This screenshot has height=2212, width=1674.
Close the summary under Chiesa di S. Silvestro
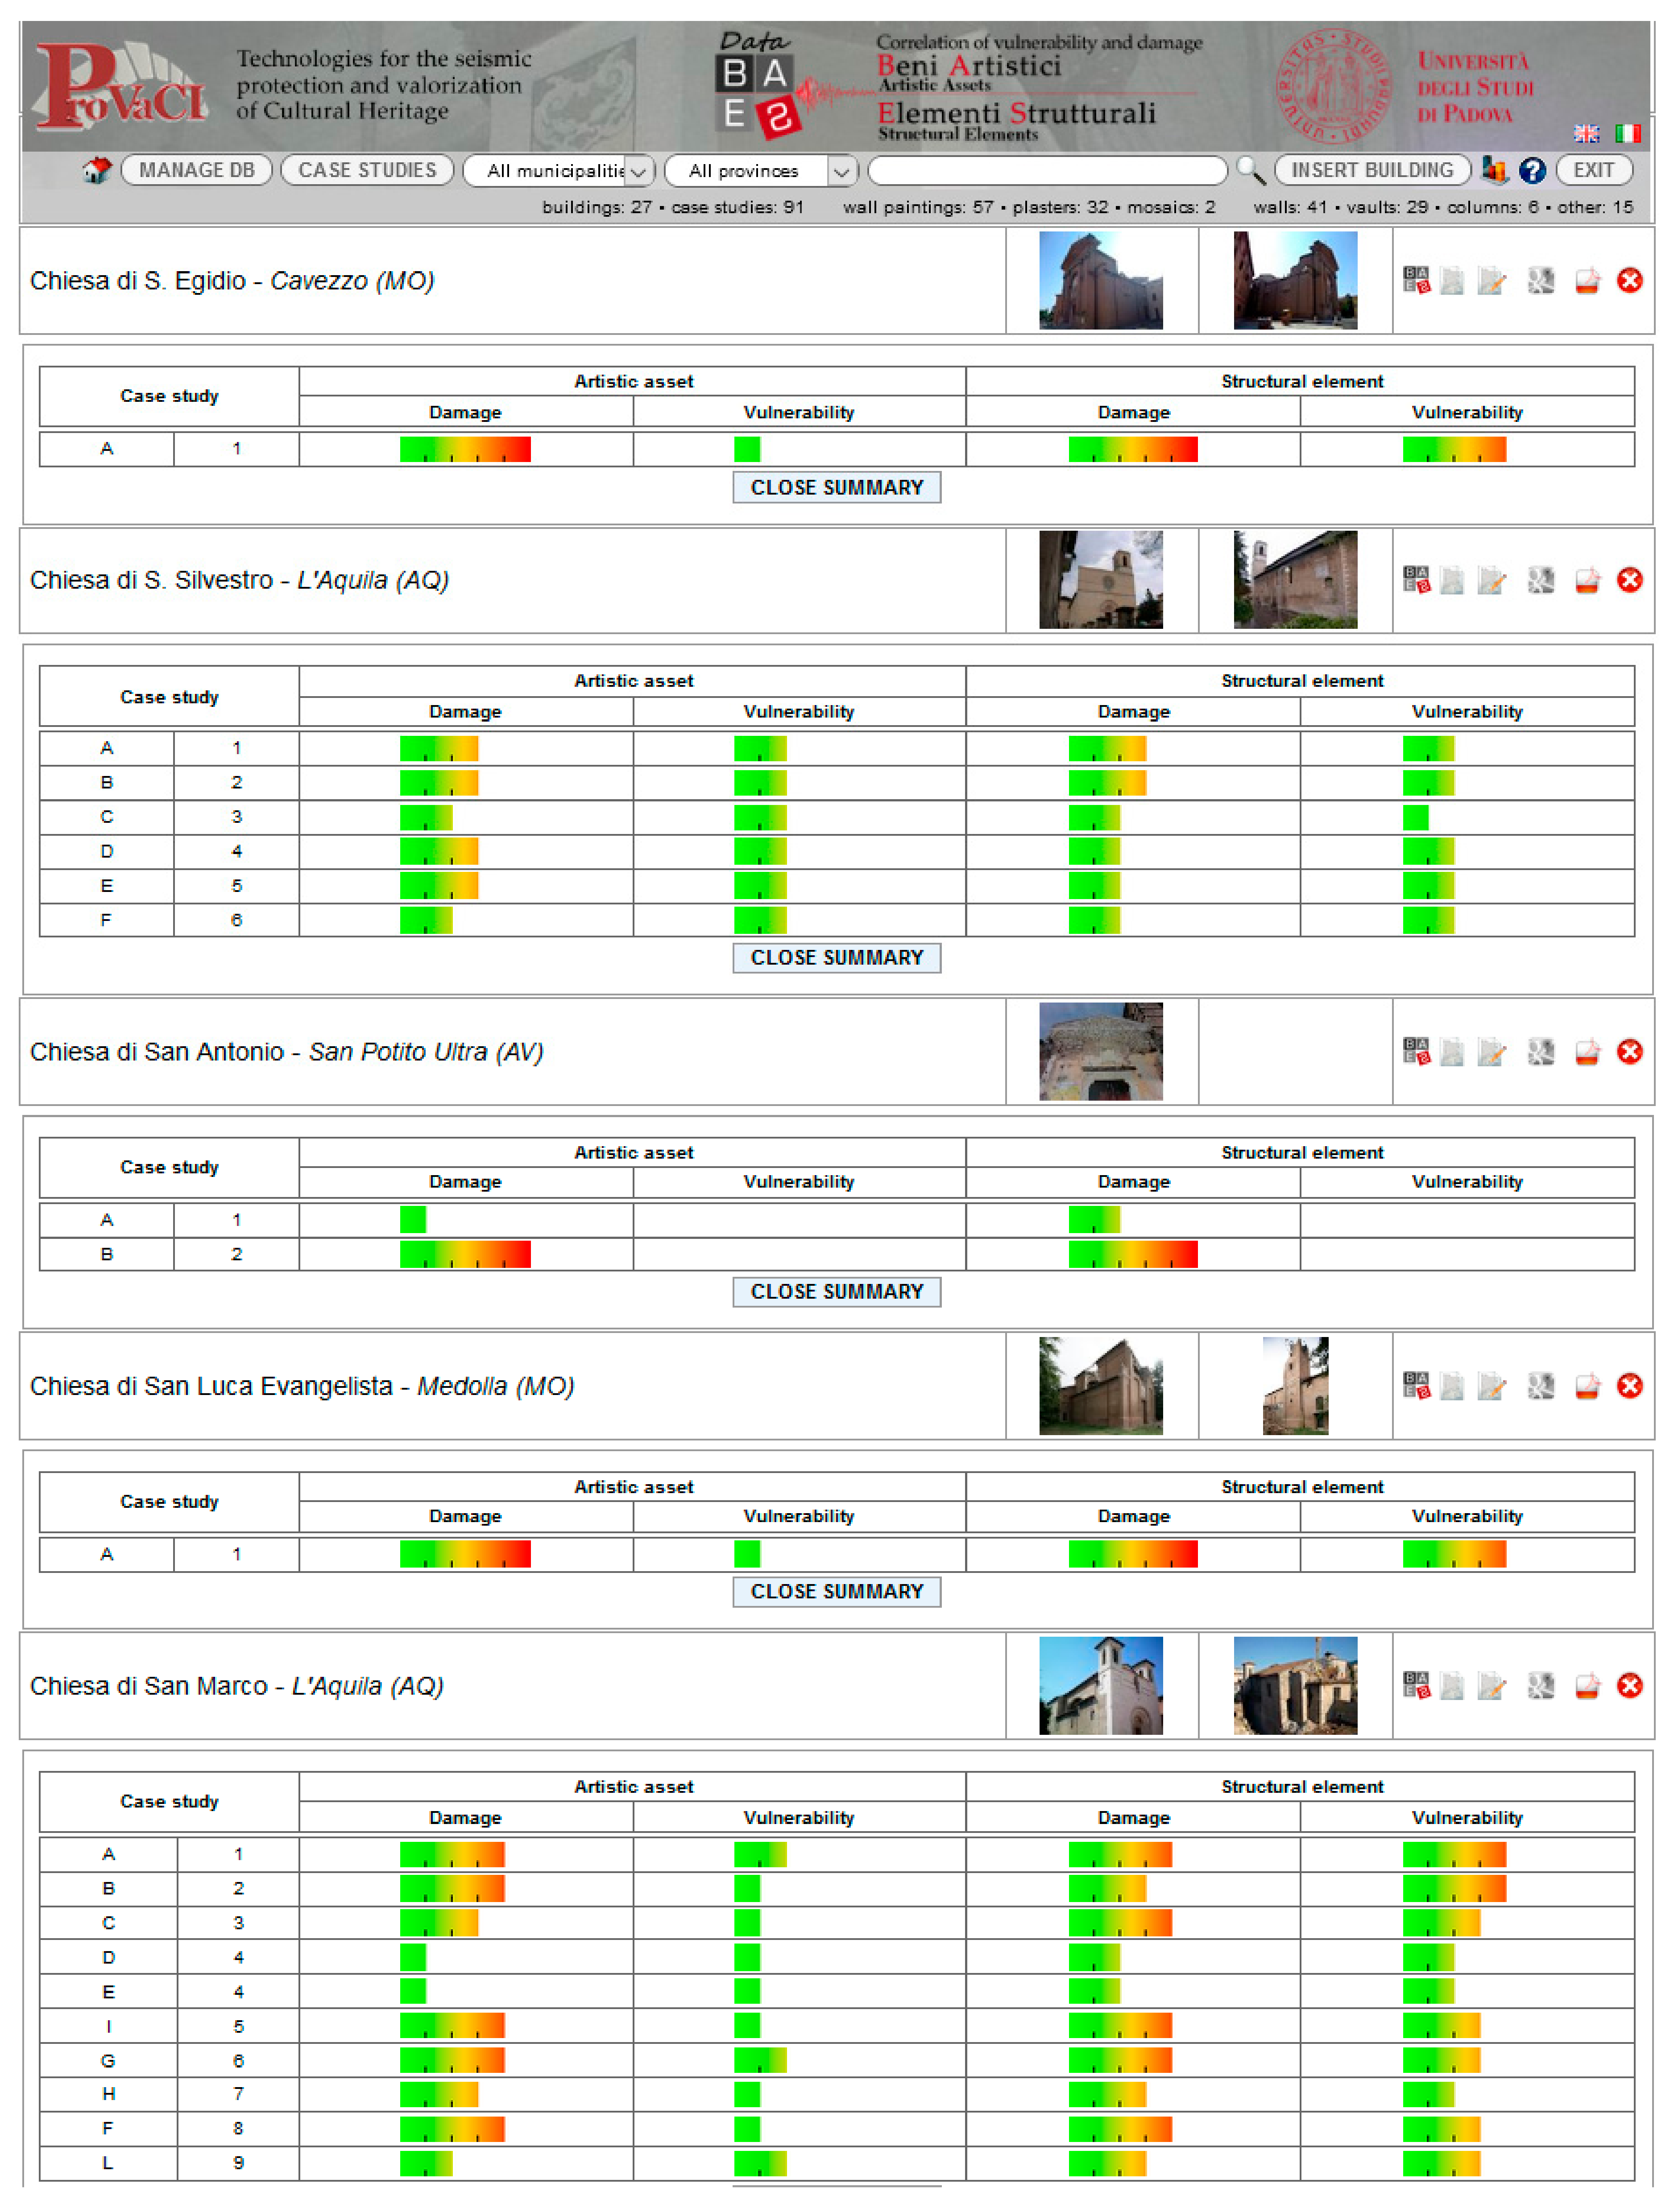click(x=837, y=958)
